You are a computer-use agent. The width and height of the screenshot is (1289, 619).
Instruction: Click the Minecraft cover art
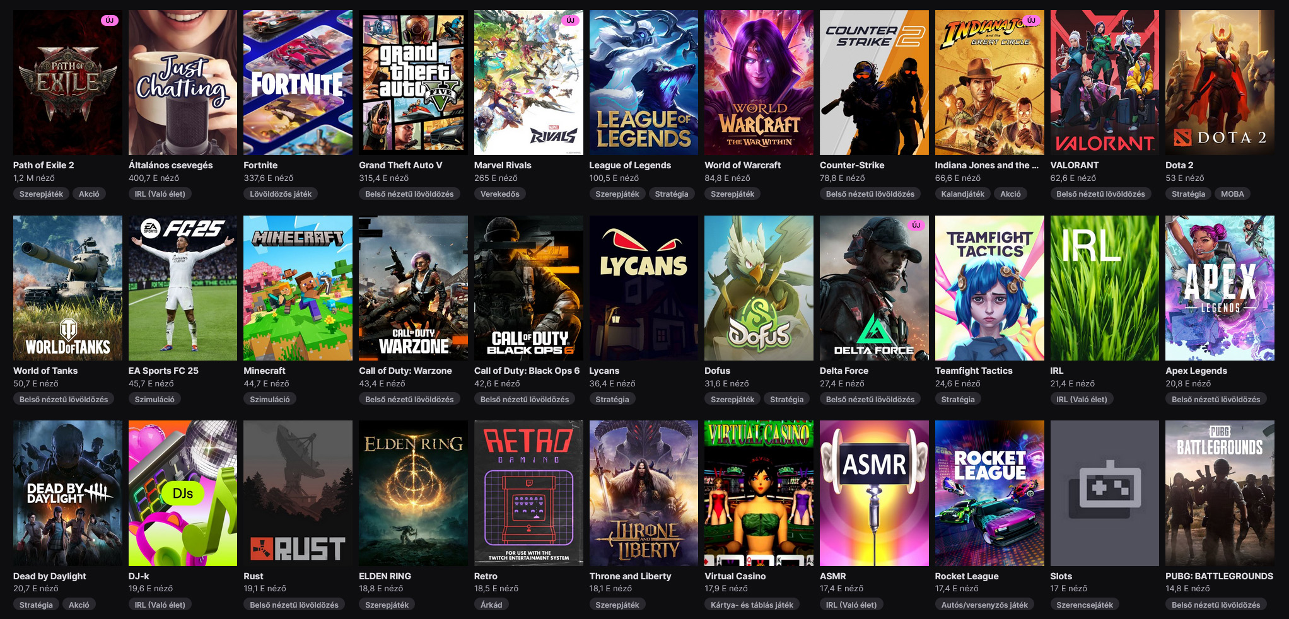[298, 288]
